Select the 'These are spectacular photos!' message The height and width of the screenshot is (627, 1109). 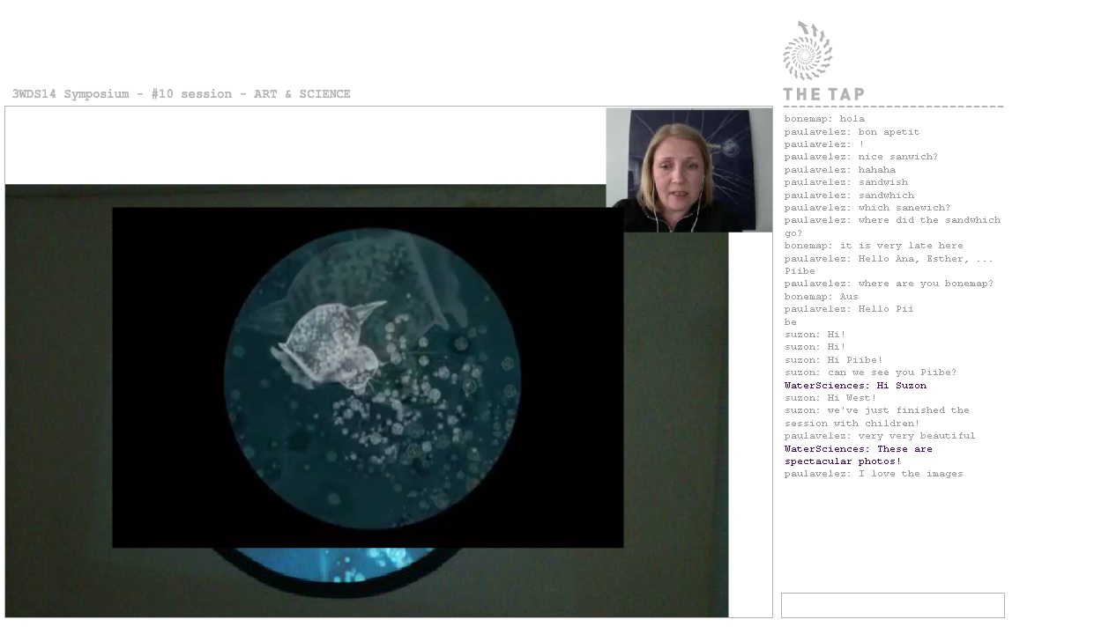pyautogui.click(x=858, y=455)
